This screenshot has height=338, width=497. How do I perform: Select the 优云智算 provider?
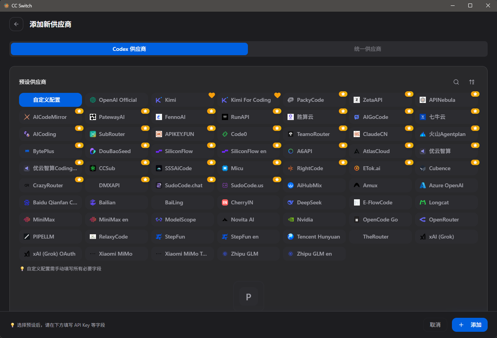(446, 151)
